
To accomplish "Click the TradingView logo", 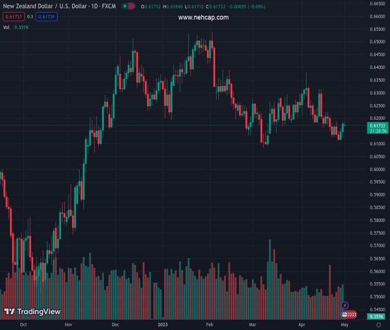I will point(32,312).
